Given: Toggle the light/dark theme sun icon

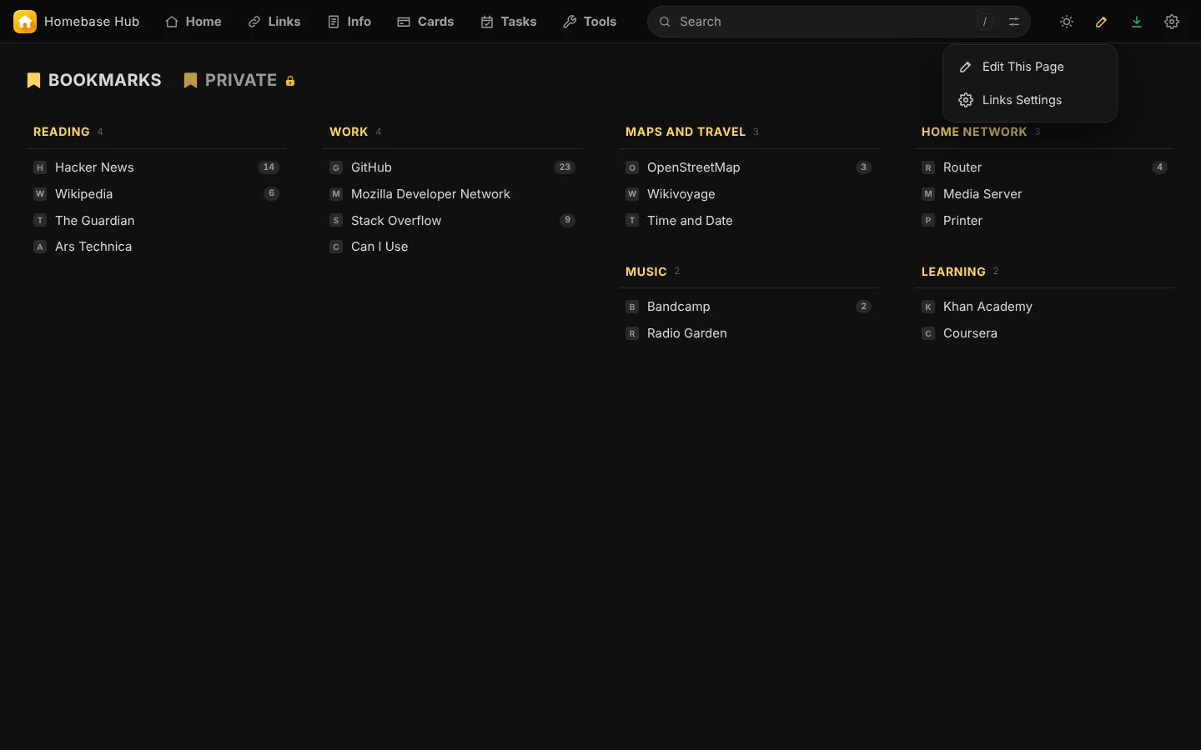Looking at the screenshot, I should (x=1067, y=22).
